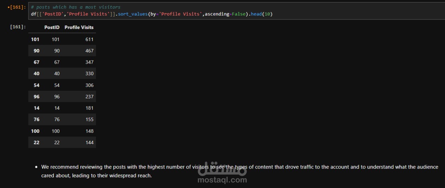Click index label 40 in bold

(x=37, y=74)
